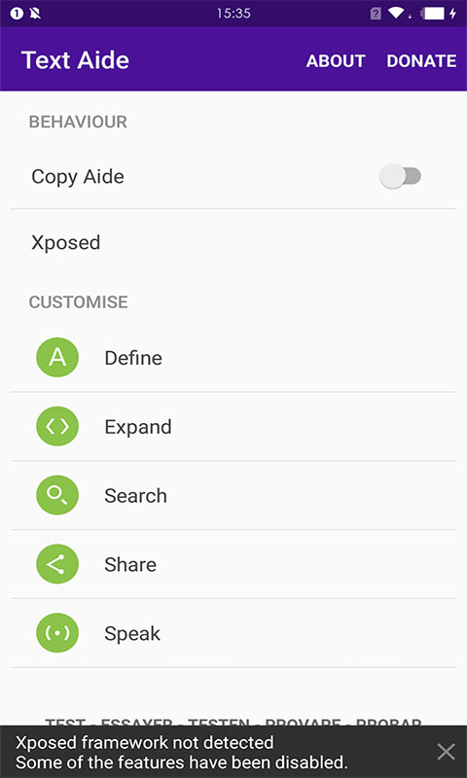Open the ABOUT page
Image resolution: width=467 pixels, height=778 pixels.
(336, 60)
